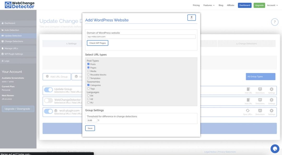This screenshot has height=155, width=282.
Task: Select the 4. Change Detections step tab
Action: tap(246, 43)
